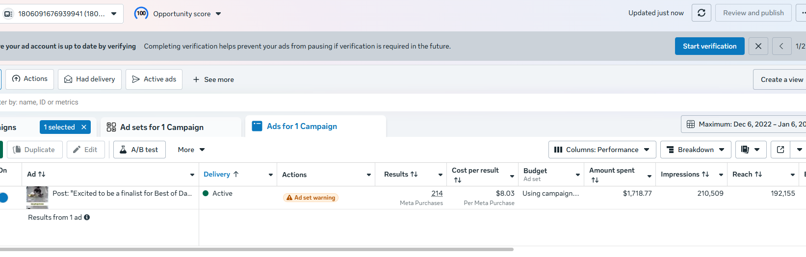Go to previous notification arrow

781,46
